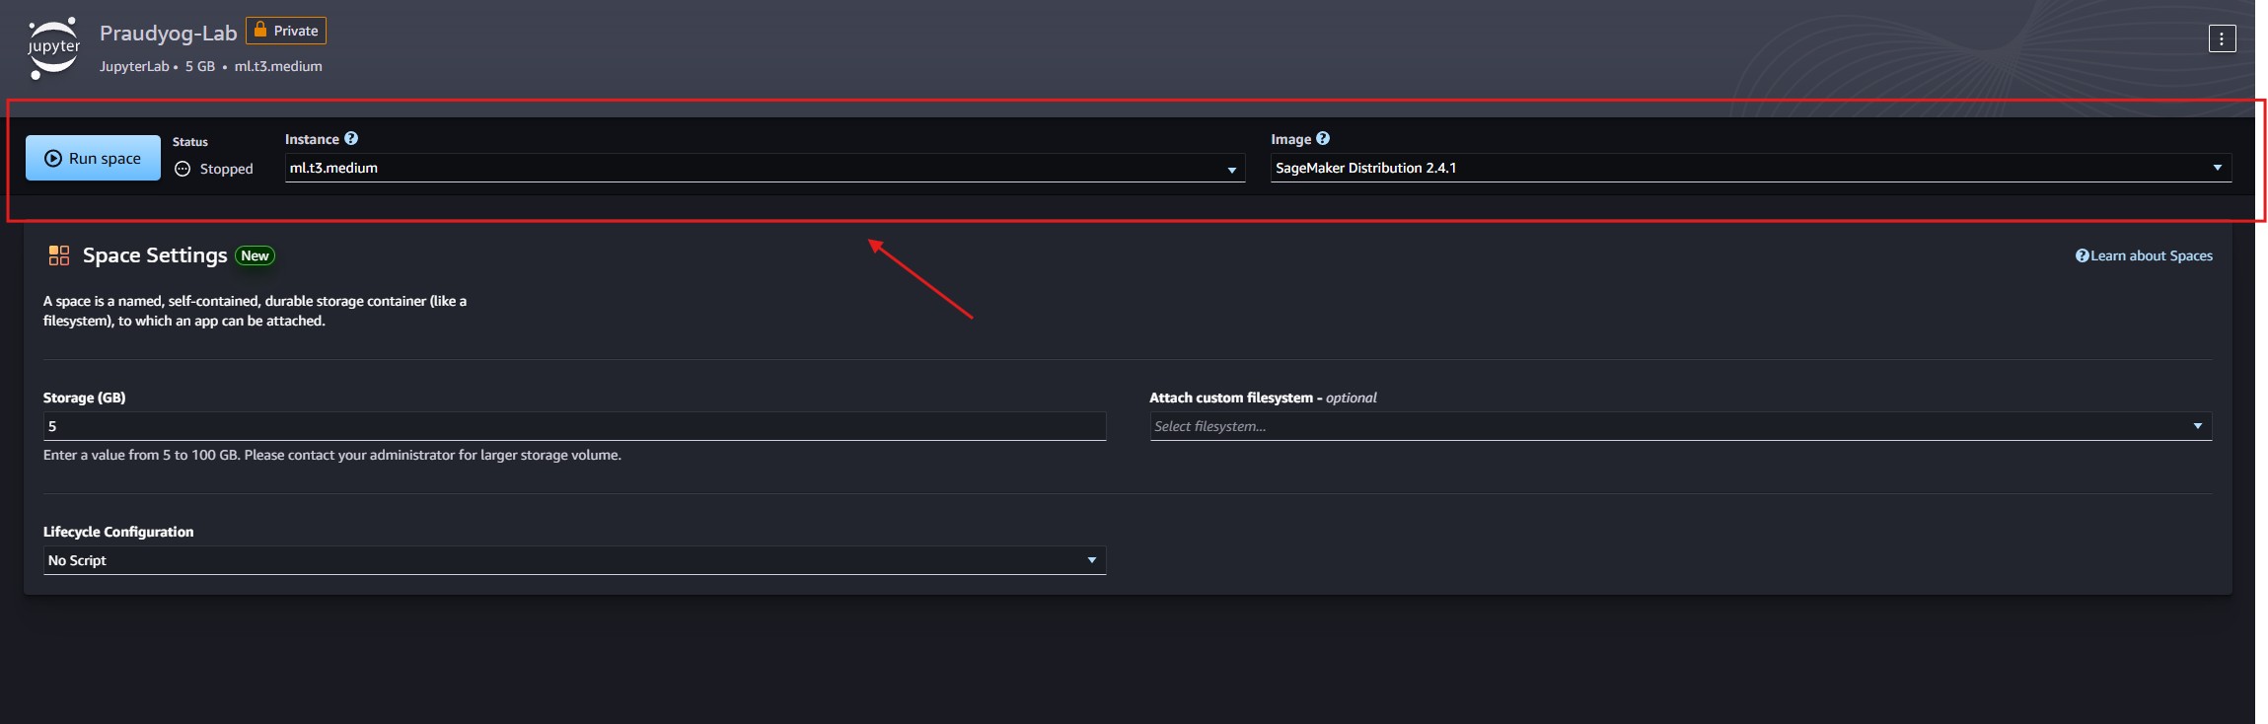Click the question icon before Learn about Spaces
Viewport: 2268px width, 724px height.
pyautogui.click(x=2082, y=255)
